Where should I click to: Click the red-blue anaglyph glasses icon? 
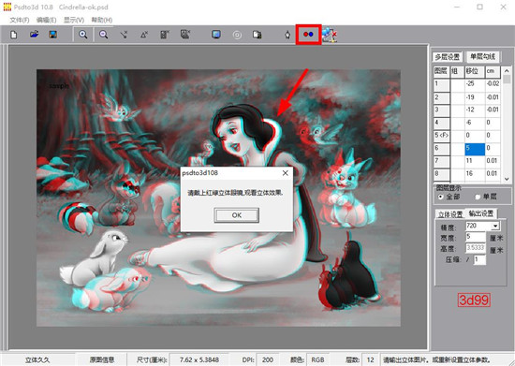308,34
